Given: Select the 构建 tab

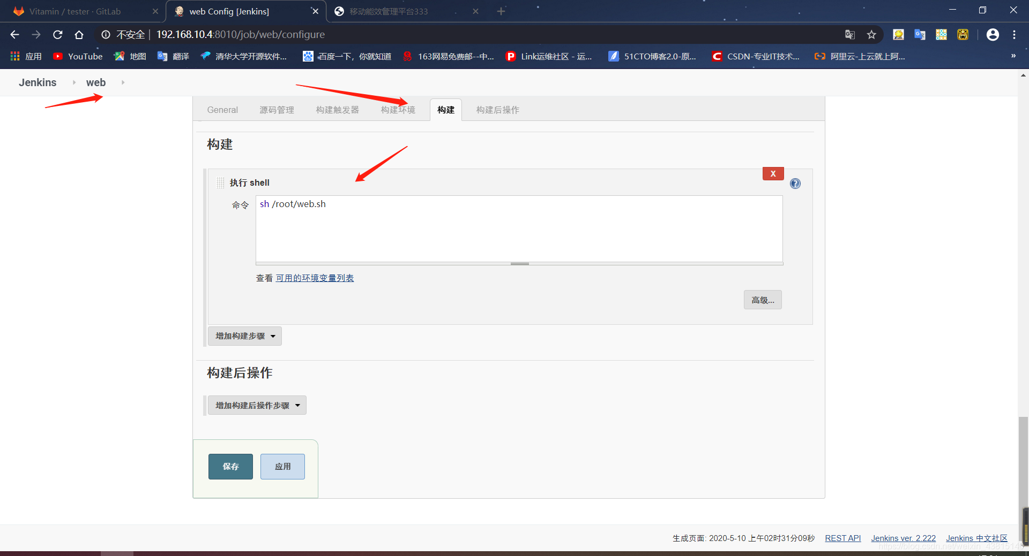Looking at the screenshot, I should coord(445,110).
